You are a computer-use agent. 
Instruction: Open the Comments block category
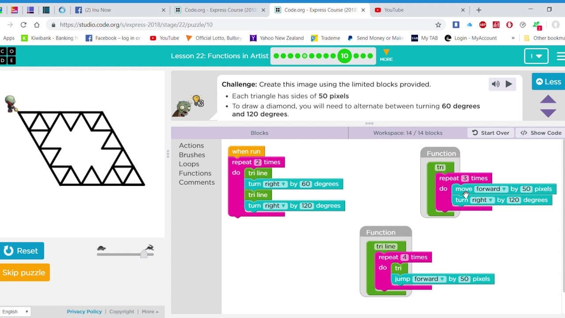(x=196, y=182)
